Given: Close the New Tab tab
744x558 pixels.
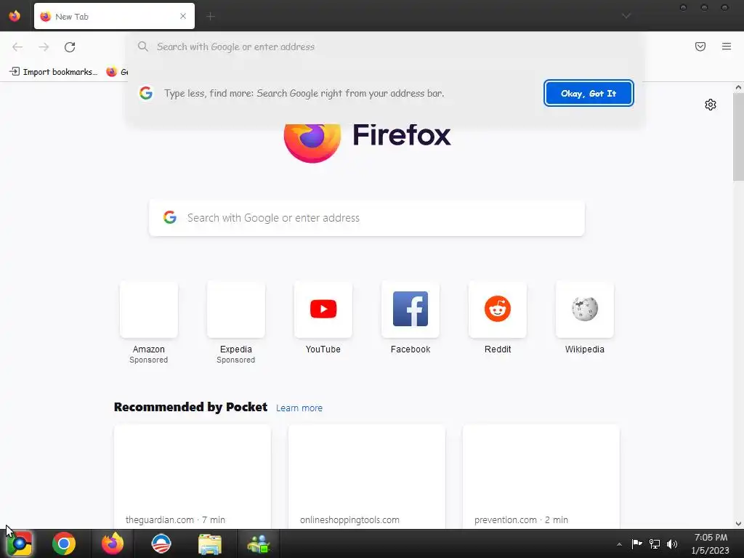Looking at the screenshot, I should pos(183,16).
